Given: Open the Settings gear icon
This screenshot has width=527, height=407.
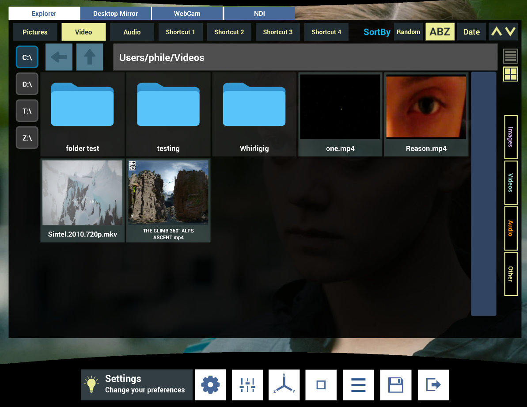Looking at the screenshot, I should 210,385.
